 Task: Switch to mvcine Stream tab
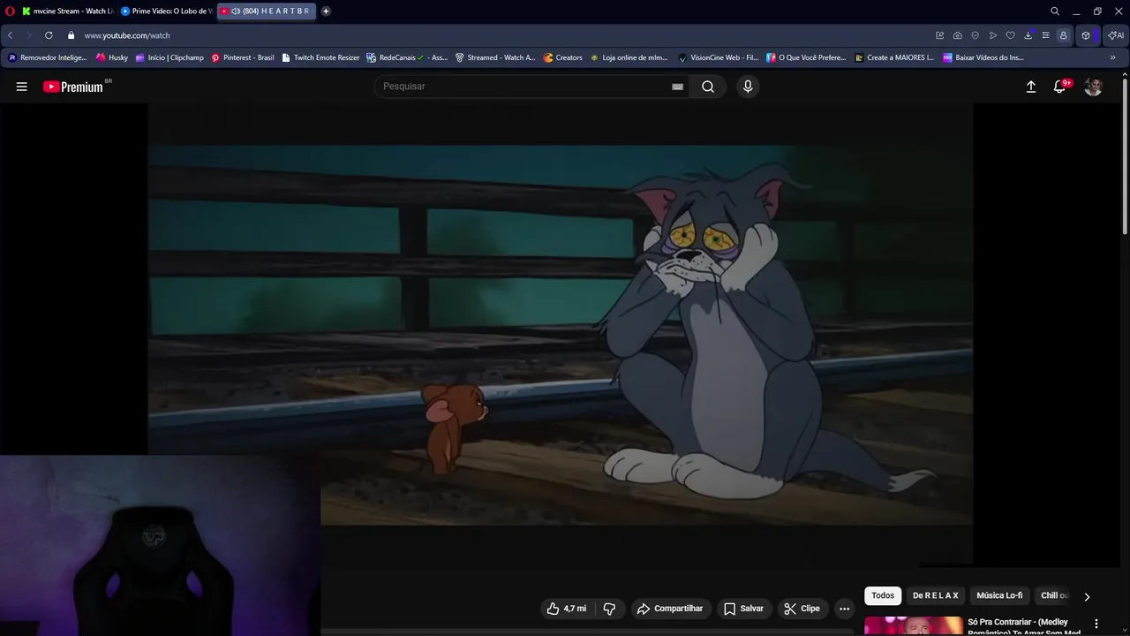pyautogui.click(x=68, y=11)
